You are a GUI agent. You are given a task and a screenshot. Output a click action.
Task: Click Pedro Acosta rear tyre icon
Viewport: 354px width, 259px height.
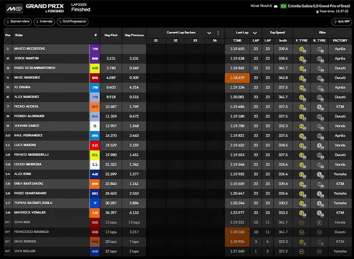pyautogui.click(x=320, y=107)
